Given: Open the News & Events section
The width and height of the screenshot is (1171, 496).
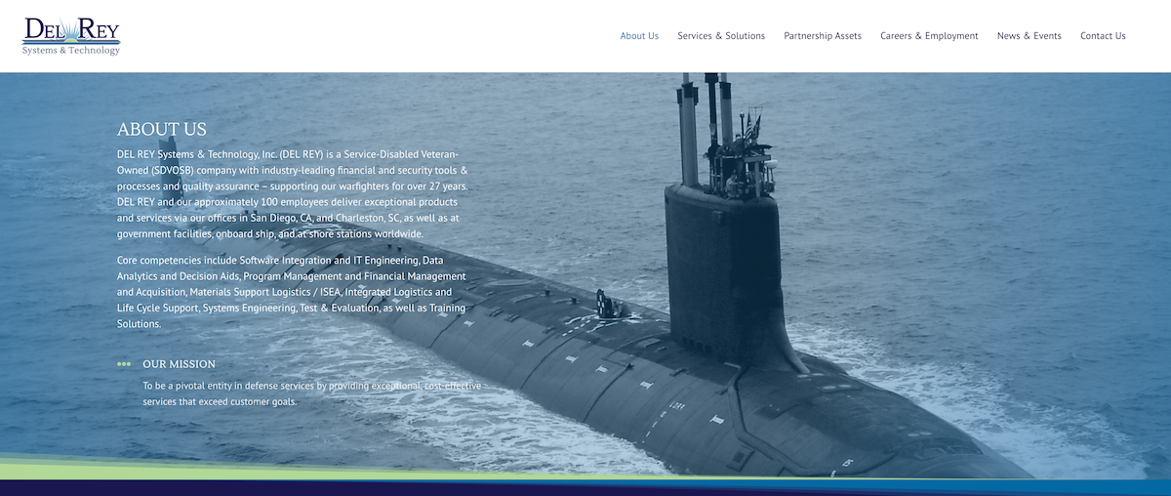Looking at the screenshot, I should click(x=1029, y=36).
